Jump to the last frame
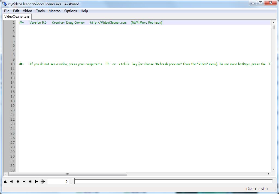The height and width of the screenshot is (194, 279). click(31, 182)
